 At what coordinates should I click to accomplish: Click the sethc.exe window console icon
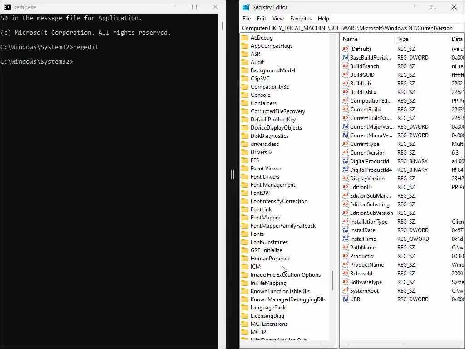8,7
